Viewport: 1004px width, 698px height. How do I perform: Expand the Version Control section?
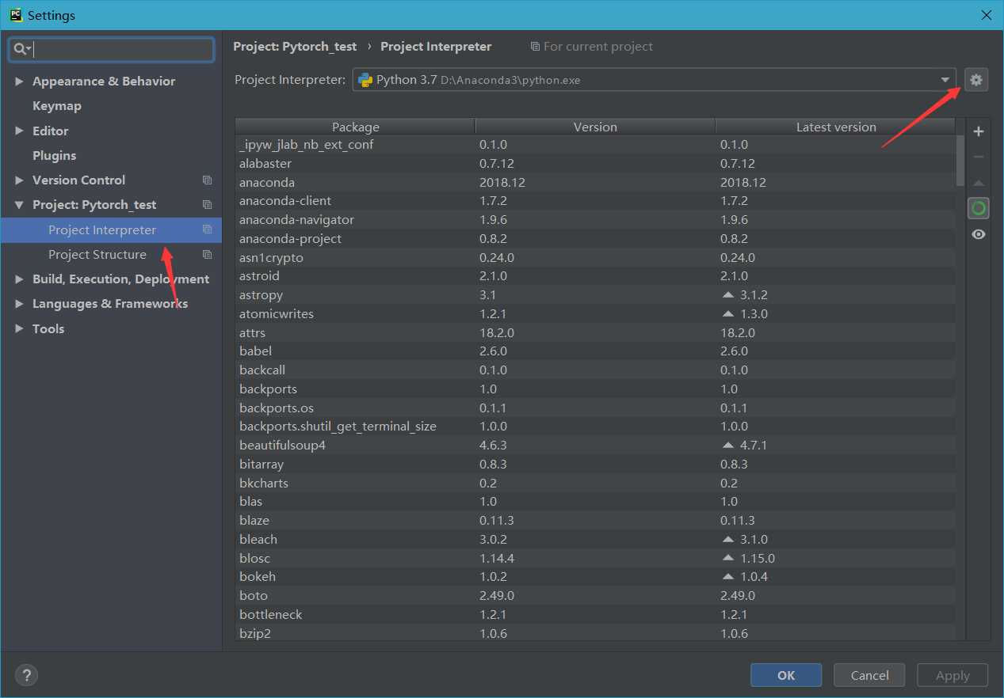tap(19, 180)
